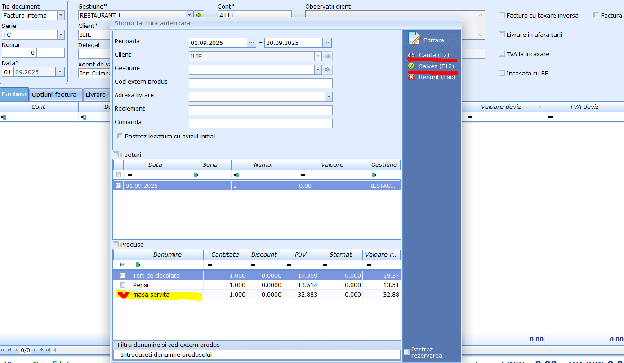Viewport: 624px width, 363px height.
Task: Click the red Renunț (Esc) icon
Action: click(411, 77)
